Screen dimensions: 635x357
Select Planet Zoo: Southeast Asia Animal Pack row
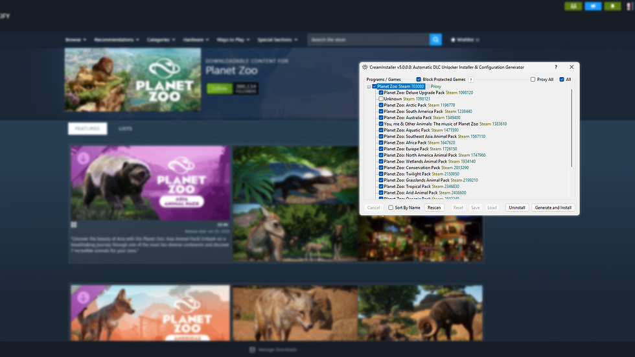[x=434, y=137]
